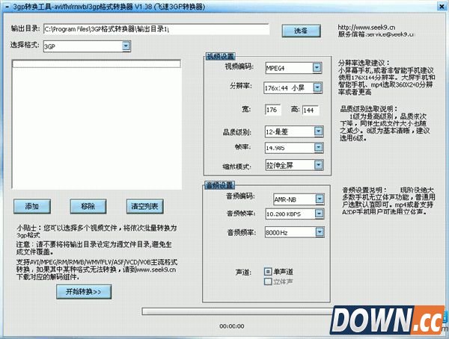Open the 选择格式 3GP dropdown
The width and height of the screenshot is (449, 339).
click(x=126, y=46)
